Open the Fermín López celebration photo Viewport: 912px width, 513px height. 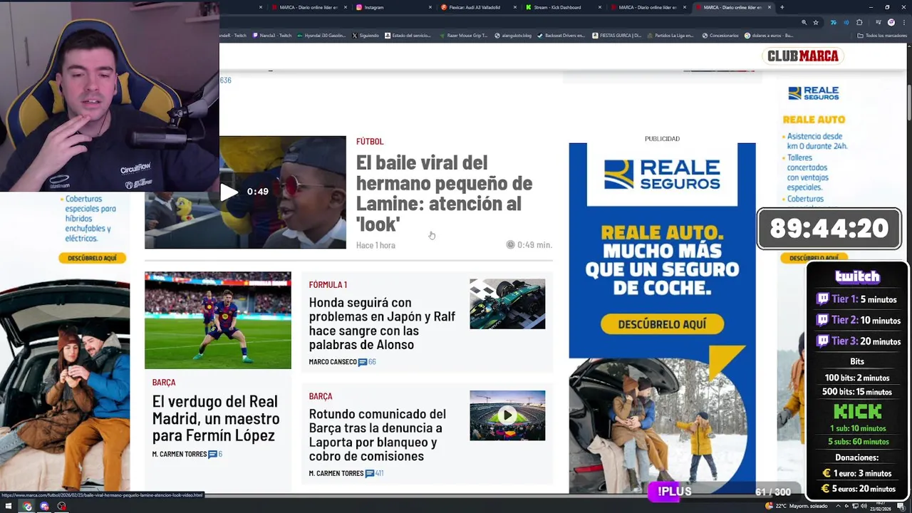[218, 320]
